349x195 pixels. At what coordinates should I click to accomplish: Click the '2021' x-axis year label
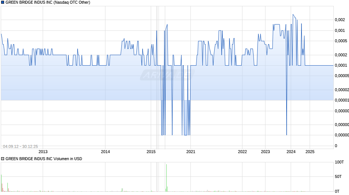pos(190,152)
